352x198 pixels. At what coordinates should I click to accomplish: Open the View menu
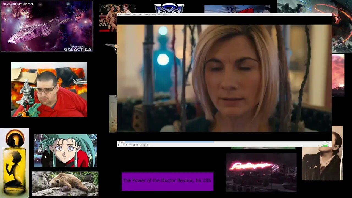(x=159, y=15)
